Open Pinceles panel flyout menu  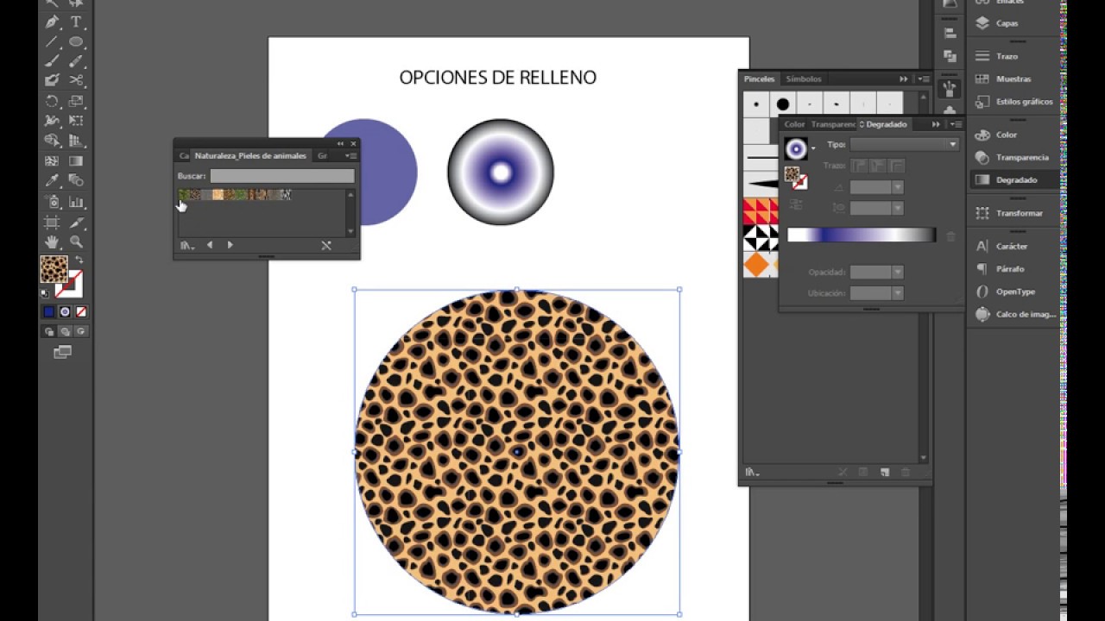click(x=924, y=78)
